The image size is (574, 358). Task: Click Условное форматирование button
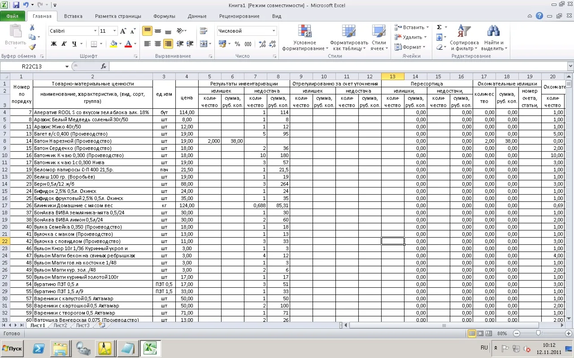click(305, 38)
